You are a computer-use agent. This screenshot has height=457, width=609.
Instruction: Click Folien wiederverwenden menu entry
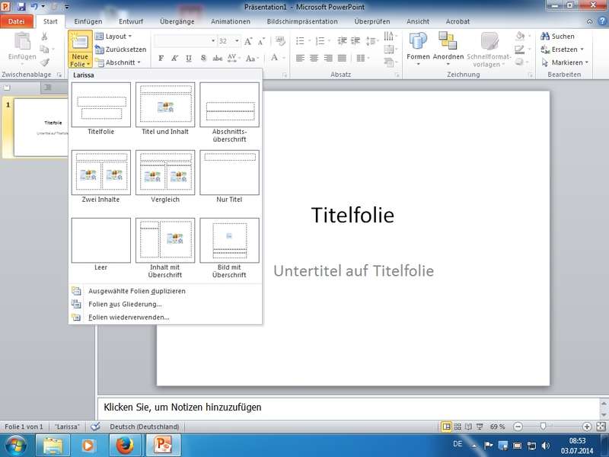click(129, 317)
